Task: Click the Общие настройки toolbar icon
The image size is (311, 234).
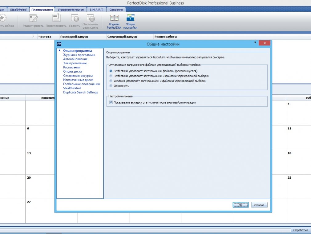Action: [130, 22]
